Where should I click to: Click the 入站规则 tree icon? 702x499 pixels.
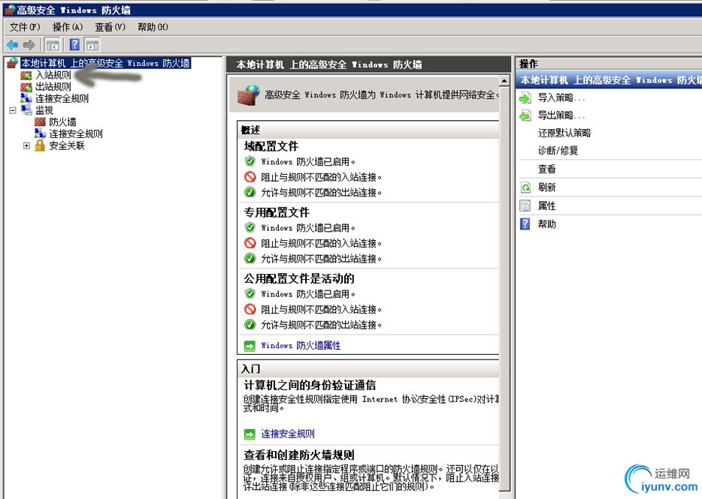(26, 75)
